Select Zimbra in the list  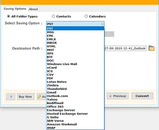[x=75, y=85]
